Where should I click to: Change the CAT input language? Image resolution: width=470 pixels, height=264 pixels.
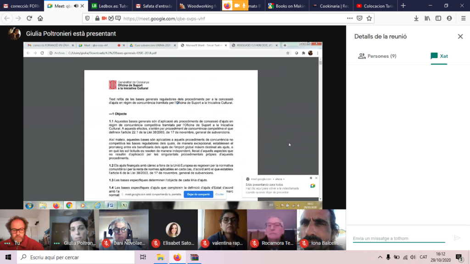(x=423, y=257)
